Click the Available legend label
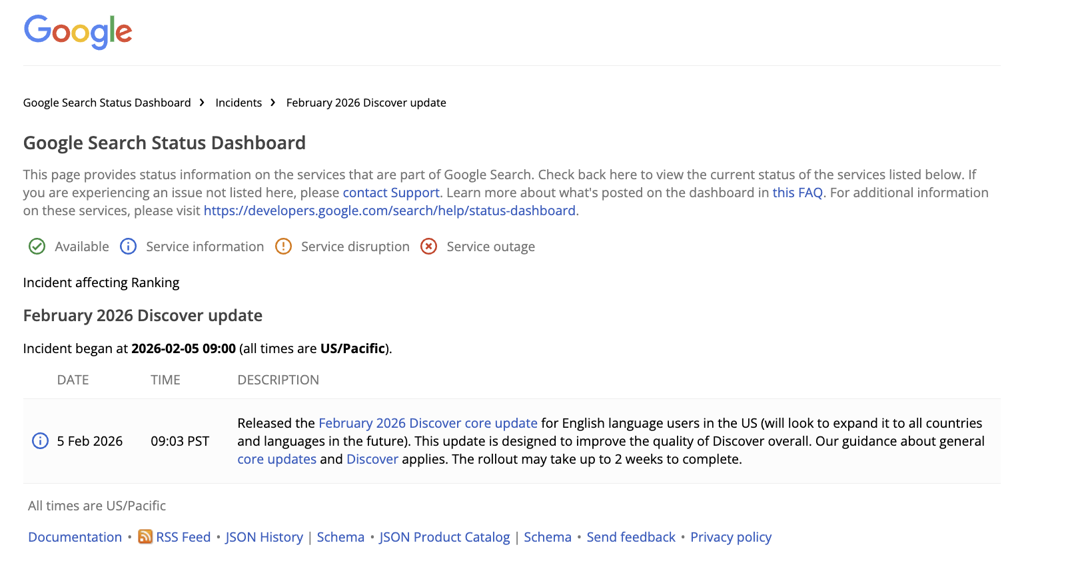The height and width of the screenshot is (573, 1074). [82, 247]
